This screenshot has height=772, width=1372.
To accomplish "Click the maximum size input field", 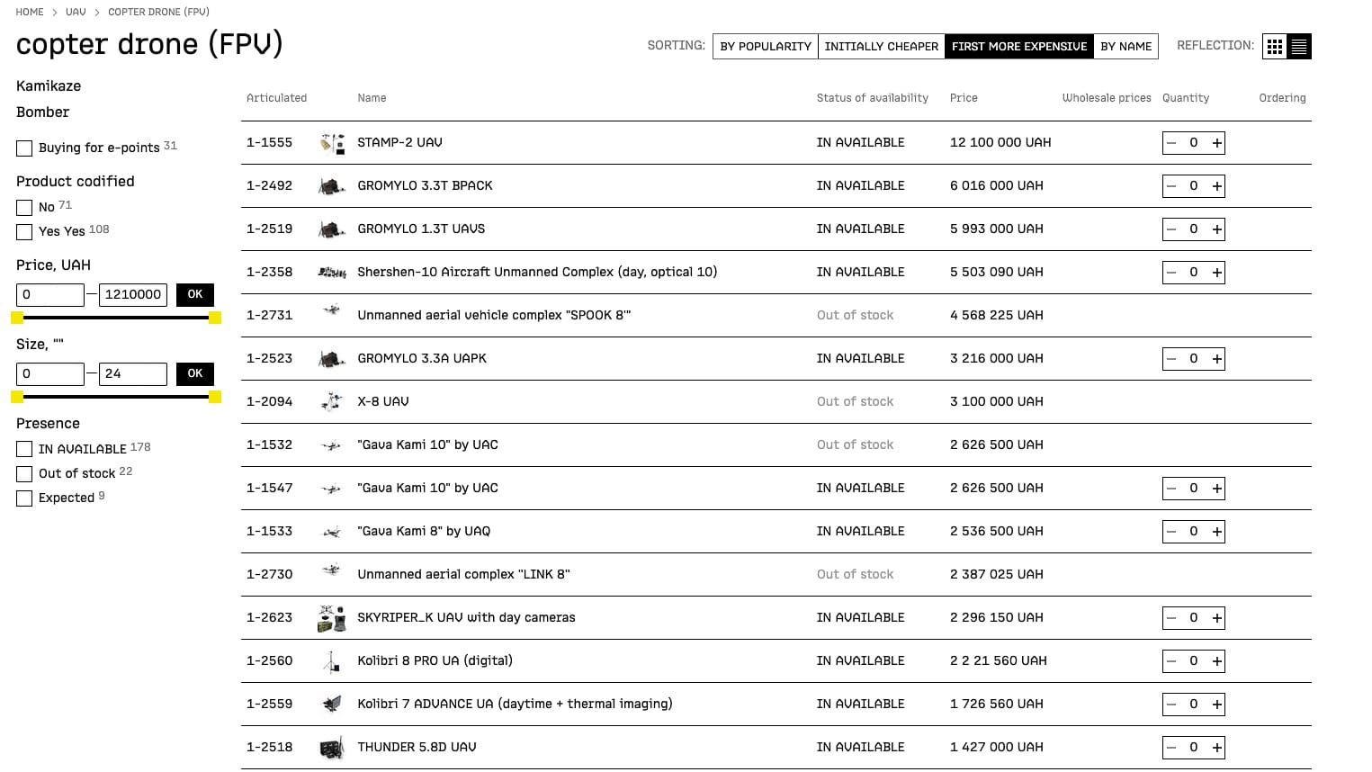I will pos(133,373).
